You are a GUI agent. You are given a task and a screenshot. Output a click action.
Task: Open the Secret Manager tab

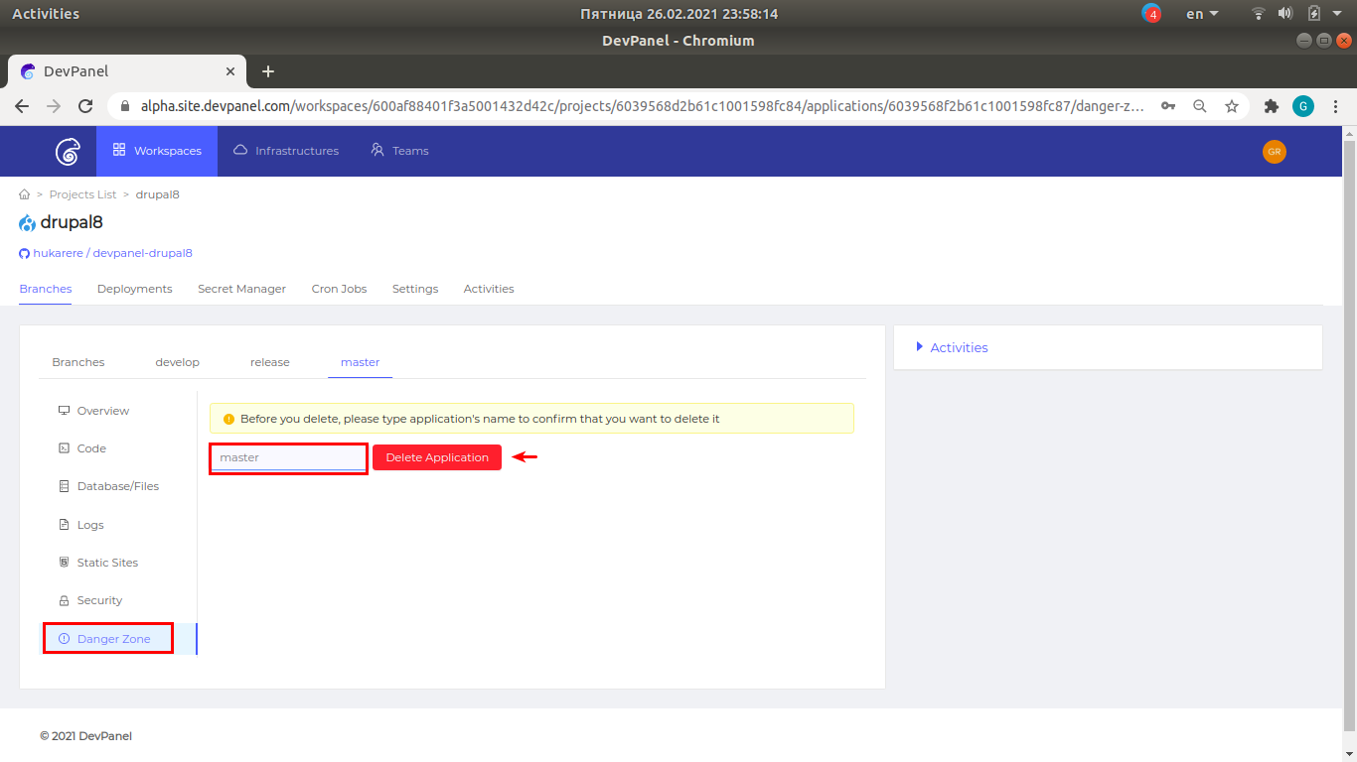(x=241, y=289)
